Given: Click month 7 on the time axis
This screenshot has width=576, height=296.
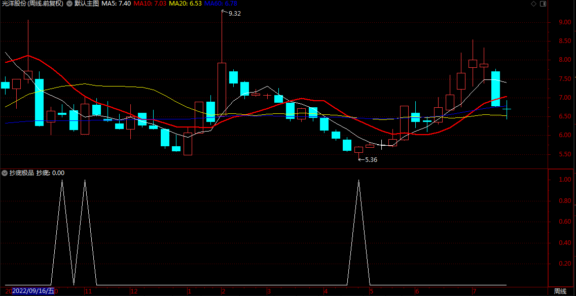Looking at the screenshot, I should coord(474,291).
